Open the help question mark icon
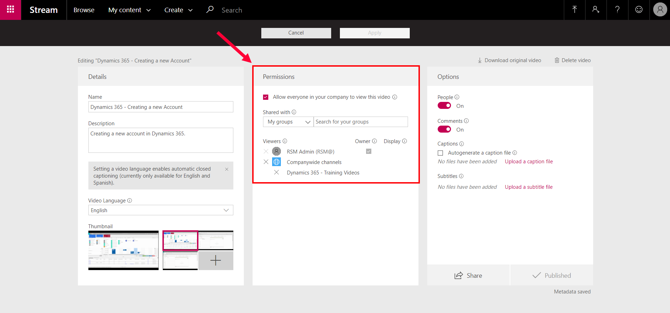The height and width of the screenshot is (313, 670). click(x=617, y=10)
